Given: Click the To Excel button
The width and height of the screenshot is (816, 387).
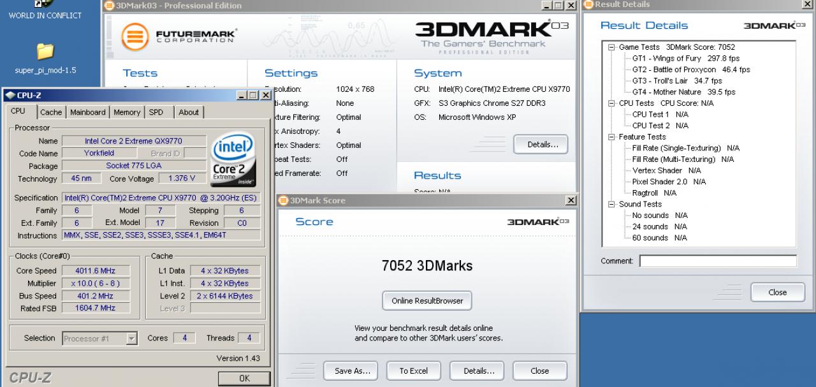Looking at the screenshot, I should click(414, 370).
